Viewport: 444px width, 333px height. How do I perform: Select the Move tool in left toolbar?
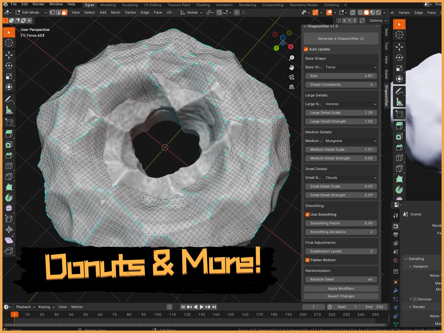coord(9,55)
